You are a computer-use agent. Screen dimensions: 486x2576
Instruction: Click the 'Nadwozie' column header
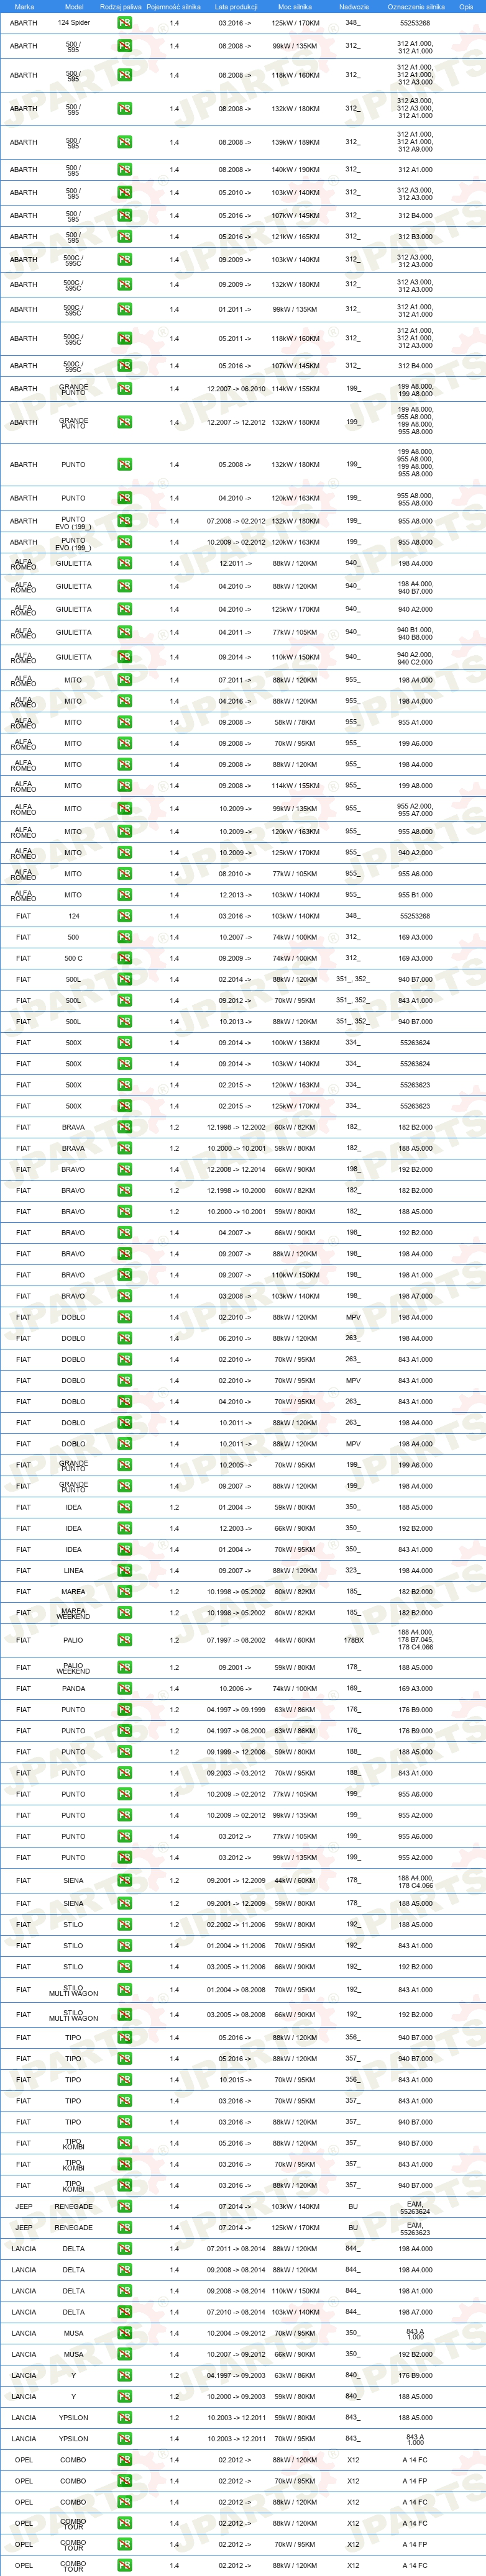coord(354,6)
